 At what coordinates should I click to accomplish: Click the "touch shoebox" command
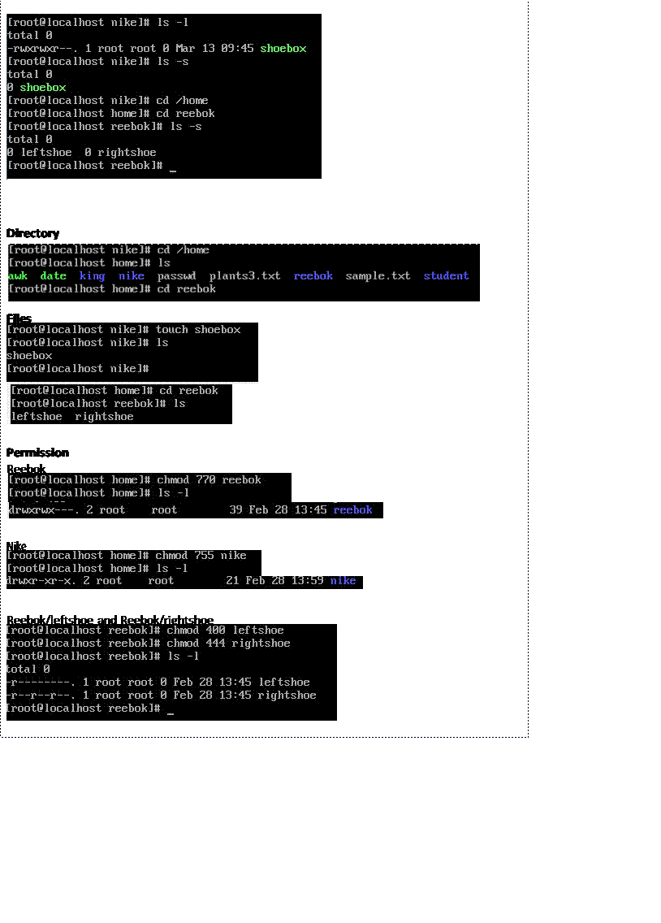point(198,330)
